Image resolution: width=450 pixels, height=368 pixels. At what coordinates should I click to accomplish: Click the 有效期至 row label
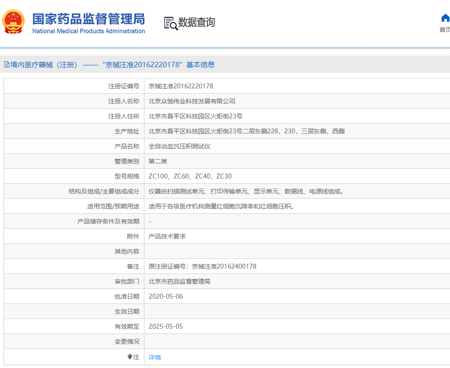127,326
